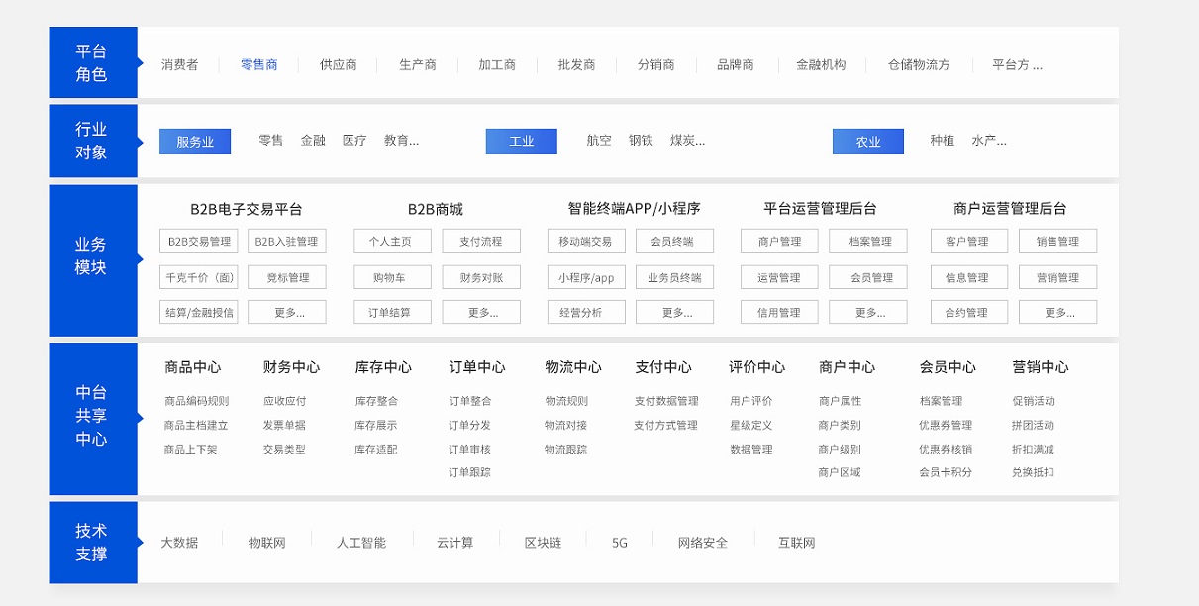Open the B2B交易管理 module box
This screenshot has height=606, width=1199.
click(x=198, y=241)
